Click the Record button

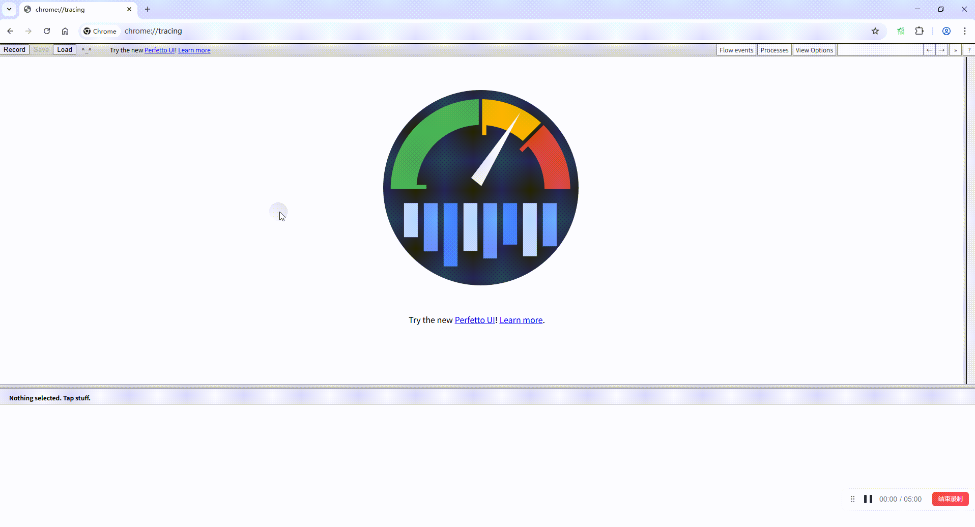click(15, 49)
